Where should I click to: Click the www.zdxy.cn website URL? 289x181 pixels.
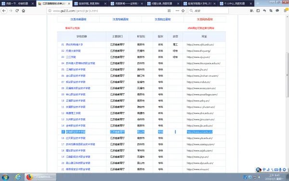198,101
